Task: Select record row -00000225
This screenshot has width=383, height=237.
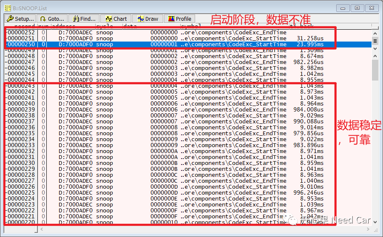Action: coord(170,192)
